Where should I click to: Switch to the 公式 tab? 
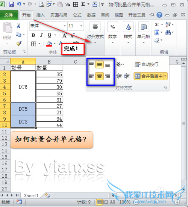pyautogui.click(x=77, y=15)
